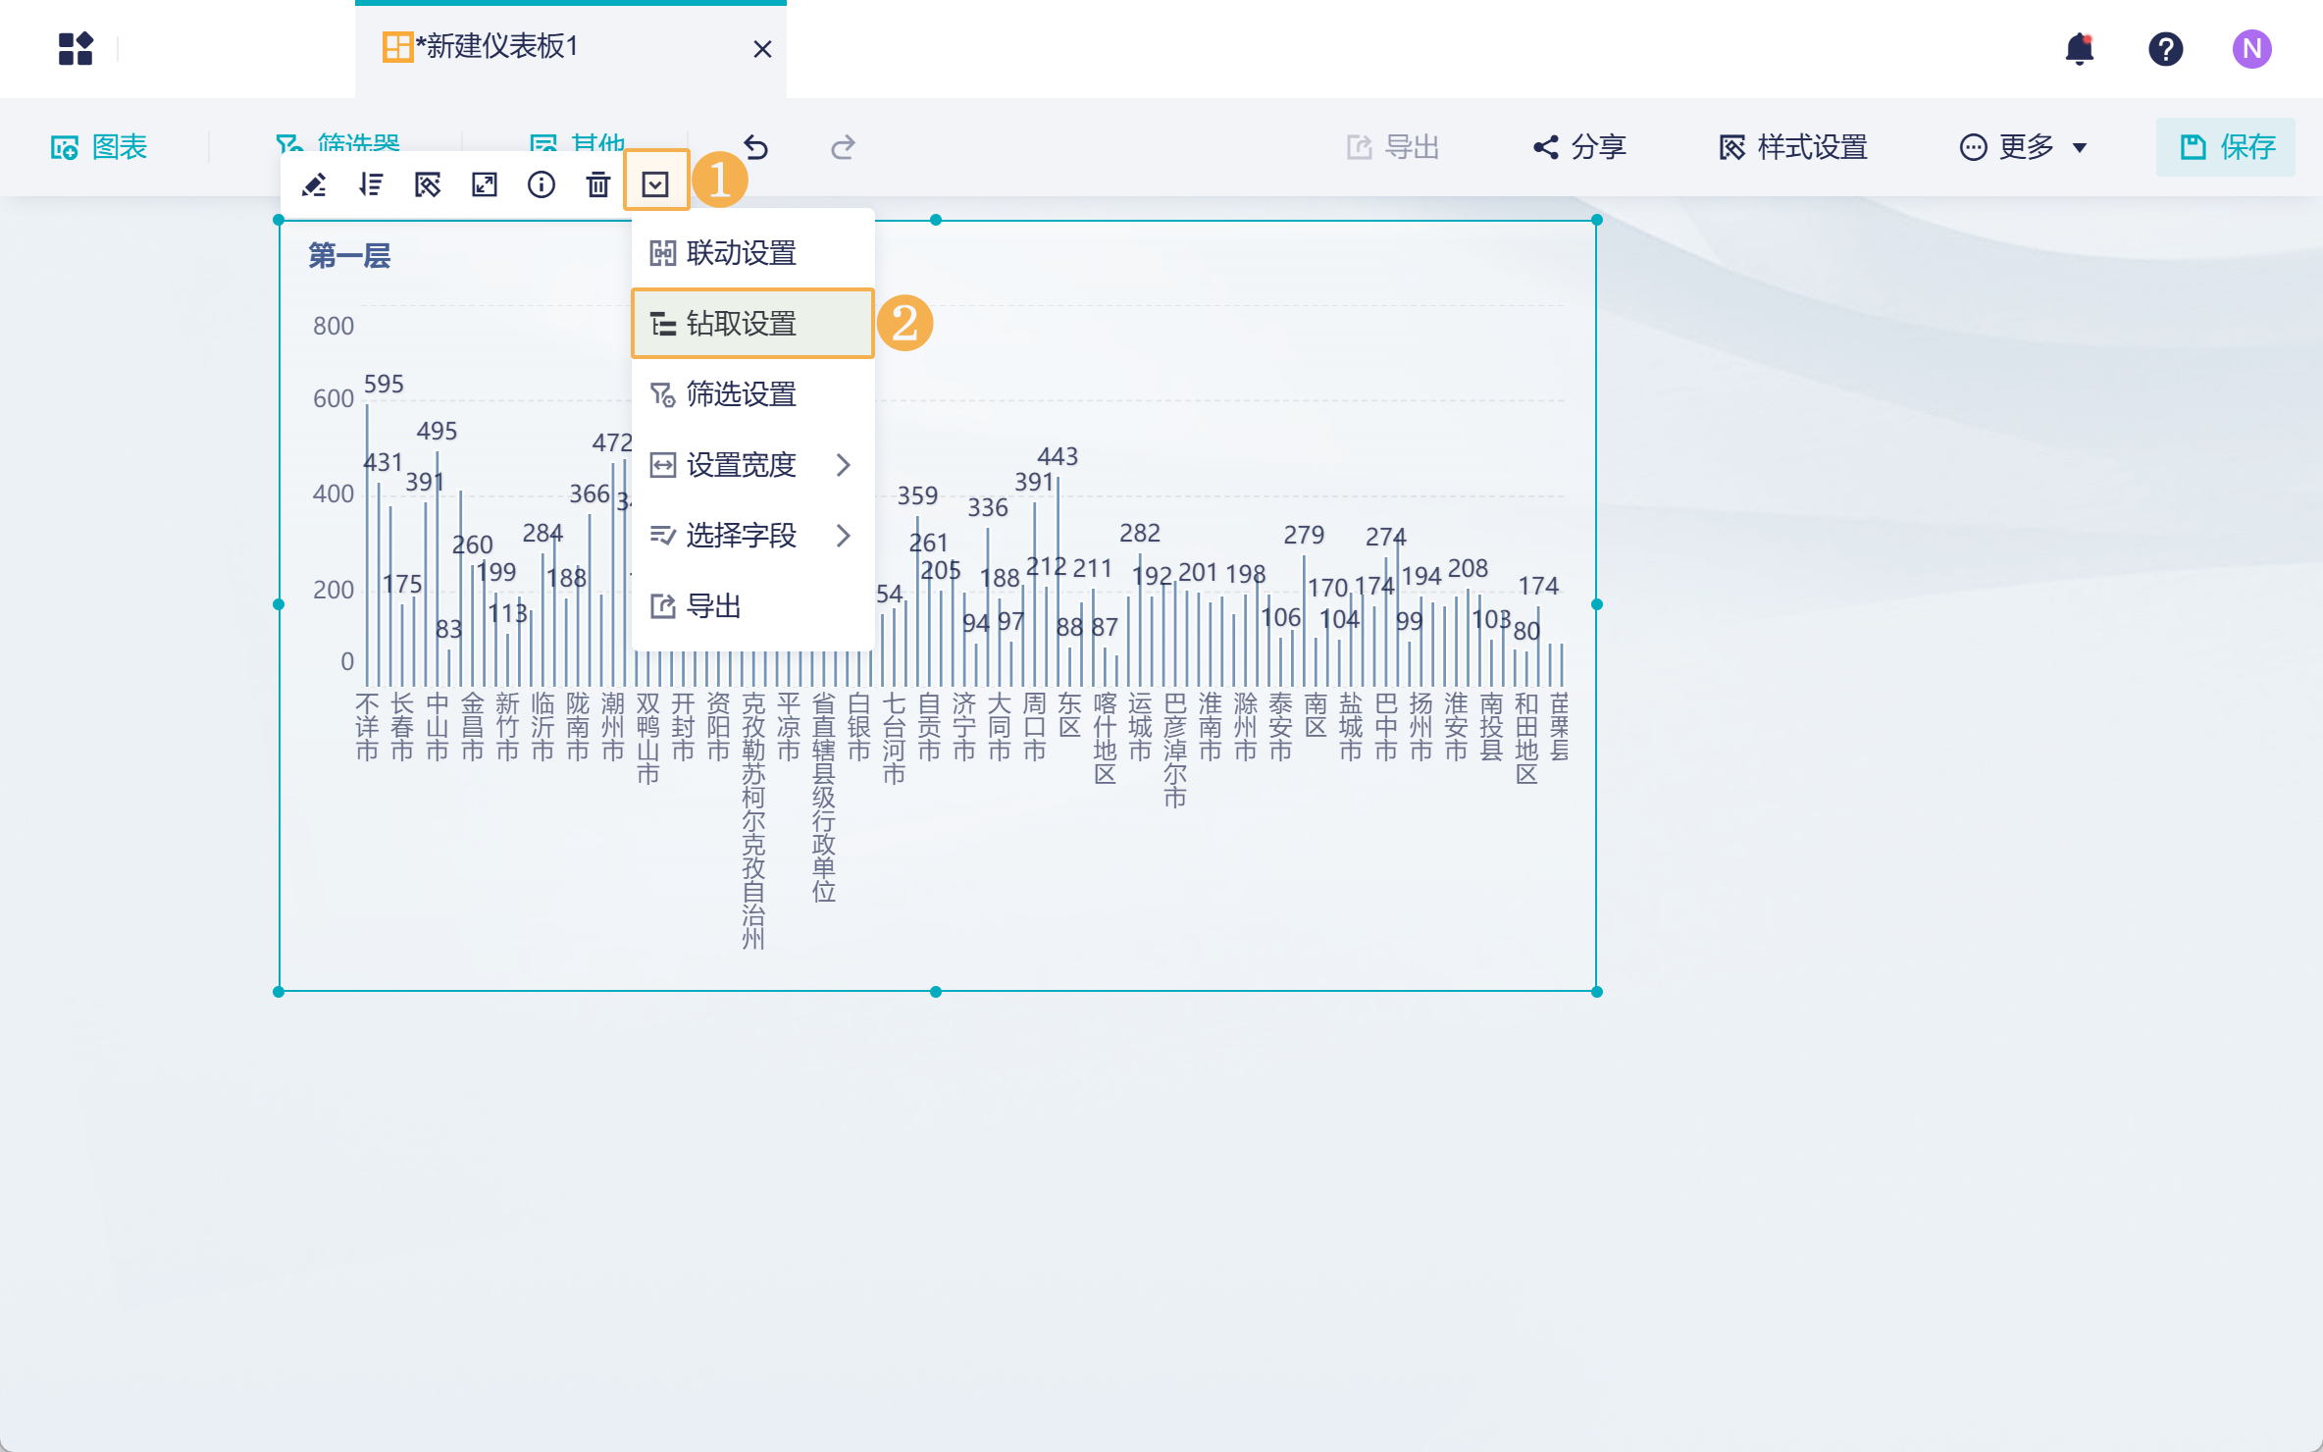2323x1452 pixels.
Task: Click the redo arrow icon
Action: 843,147
